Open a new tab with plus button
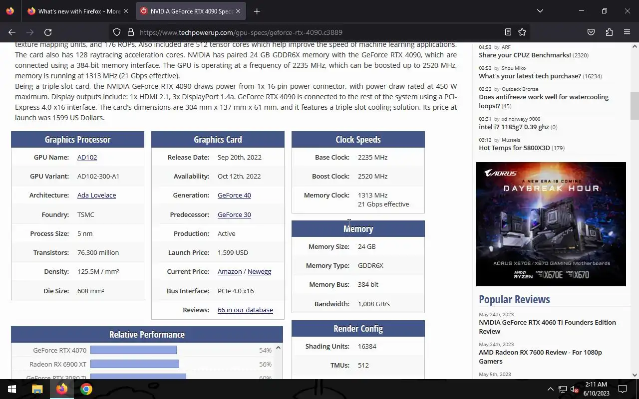 [x=257, y=11]
